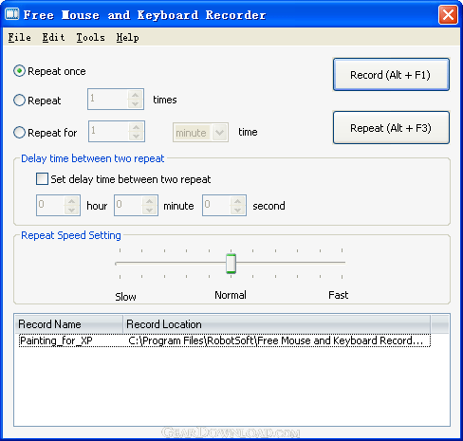Image resolution: width=463 pixels, height=441 pixels.
Task: Decrease the Repeat times spinner value
Action: (x=136, y=103)
